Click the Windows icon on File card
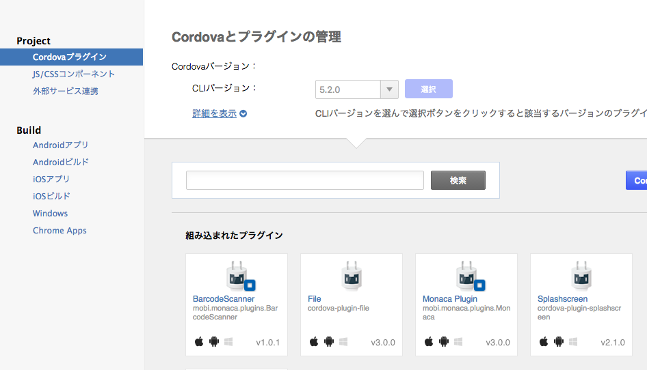 pos(343,341)
